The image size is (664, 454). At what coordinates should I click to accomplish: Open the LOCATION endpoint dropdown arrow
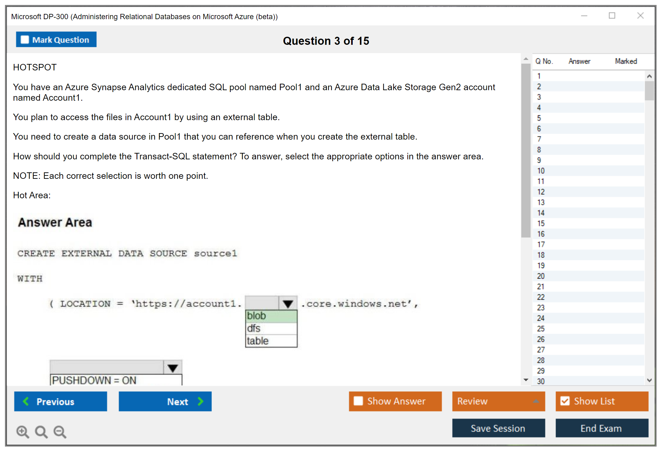point(288,304)
